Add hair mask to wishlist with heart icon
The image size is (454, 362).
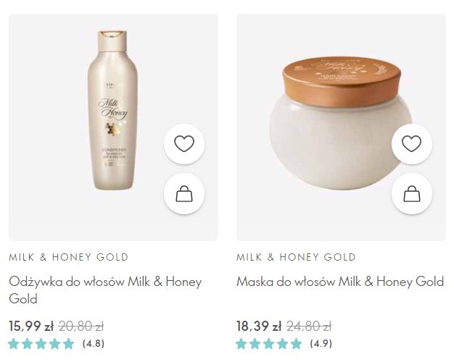[x=412, y=143]
